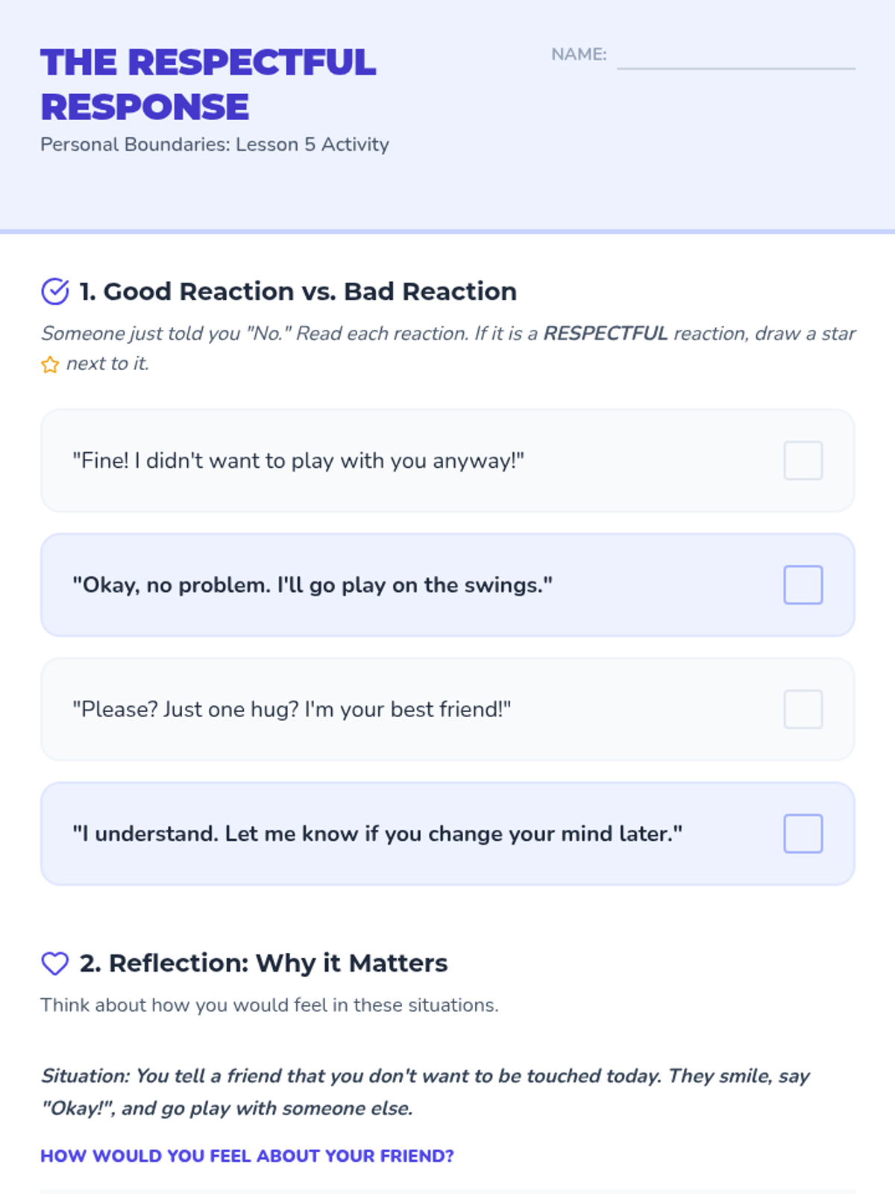Click the "Personal Boundaries: Lesson 5 Activity" subtitle
The image size is (895, 1194).
215,144
